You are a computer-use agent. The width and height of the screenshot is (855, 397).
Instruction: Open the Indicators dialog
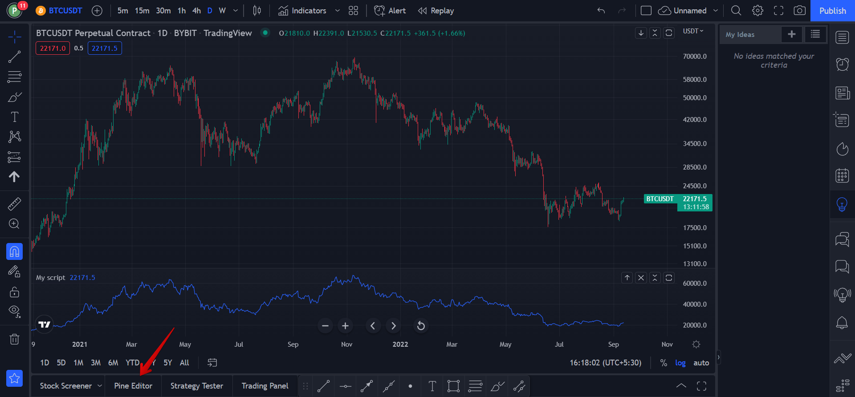coord(302,11)
